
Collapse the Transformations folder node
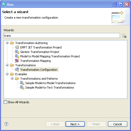pos(7,65)
